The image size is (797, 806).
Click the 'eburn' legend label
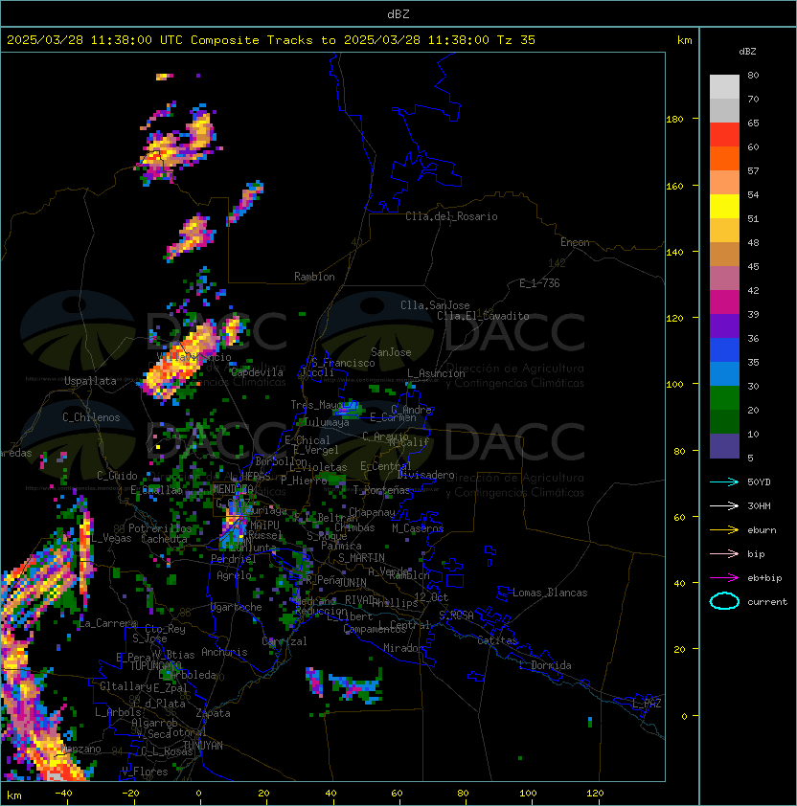[762, 530]
